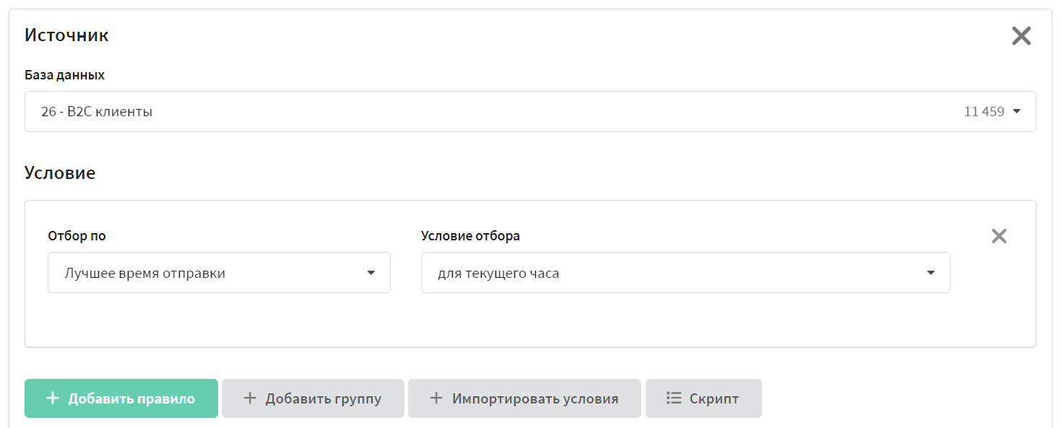
Task: Click the Добавить группу button label
Action: (x=323, y=398)
